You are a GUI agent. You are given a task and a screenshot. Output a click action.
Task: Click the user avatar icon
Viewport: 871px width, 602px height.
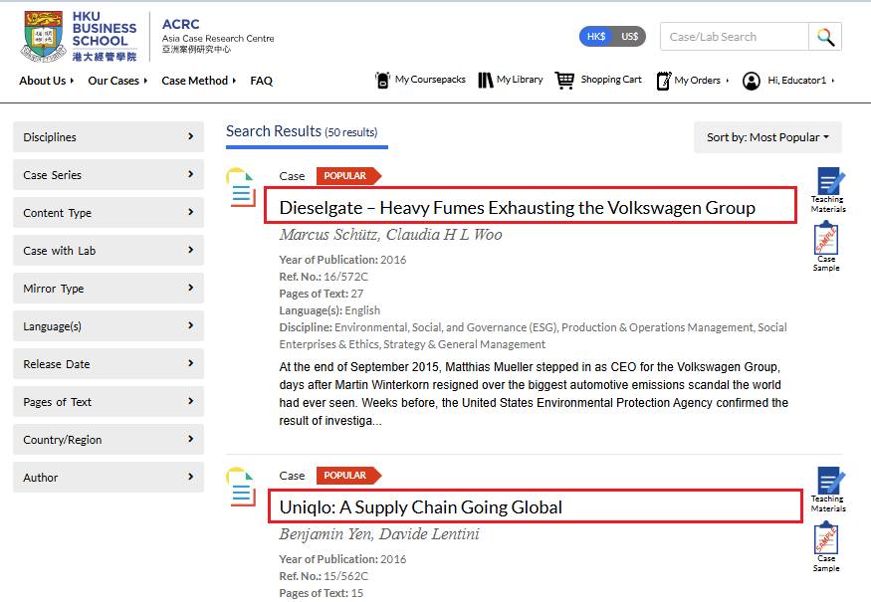pos(751,81)
